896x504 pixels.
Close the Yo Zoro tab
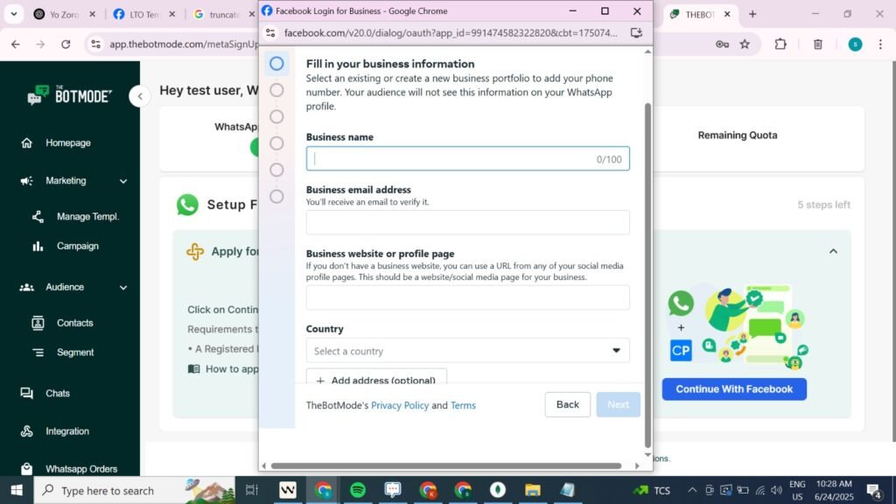pyautogui.click(x=92, y=14)
